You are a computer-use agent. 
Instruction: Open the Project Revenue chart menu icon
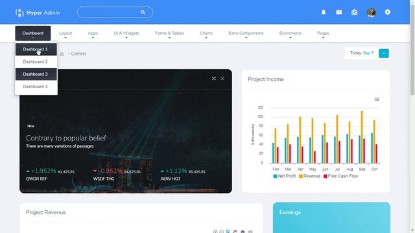point(250,232)
